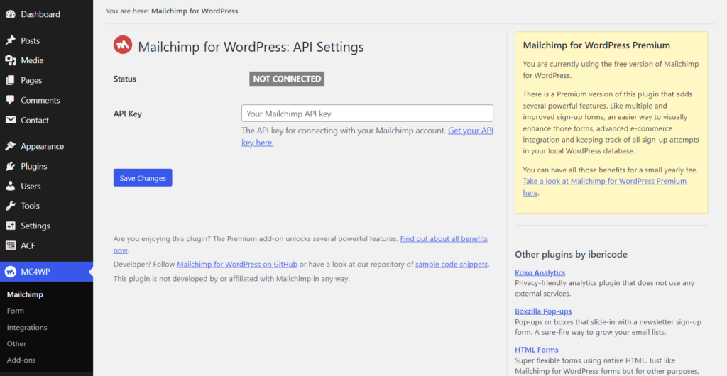Click the MC4WP sidebar logo icon
The height and width of the screenshot is (376, 727).
click(10, 272)
